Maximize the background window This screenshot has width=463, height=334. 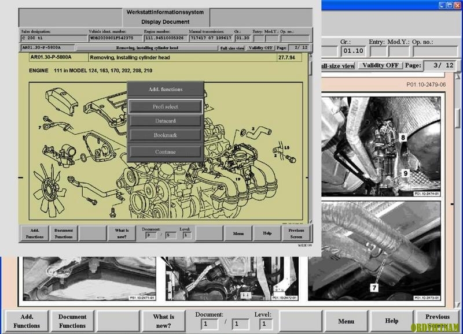[450, 5]
